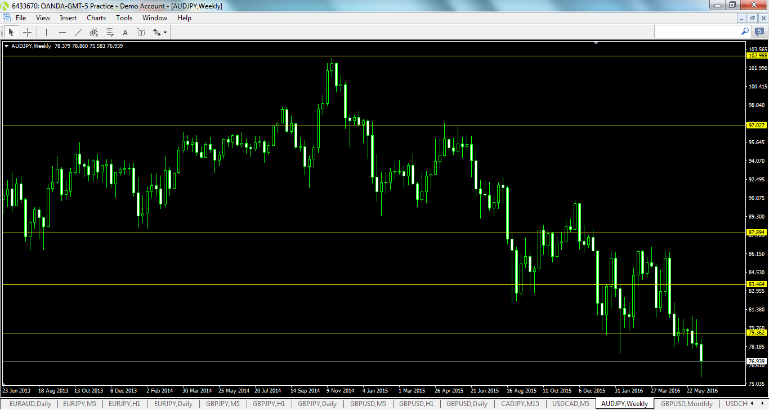Select the Fibonacci Retracement tool
The width and height of the screenshot is (769, 410).
[x=109, y=32]
